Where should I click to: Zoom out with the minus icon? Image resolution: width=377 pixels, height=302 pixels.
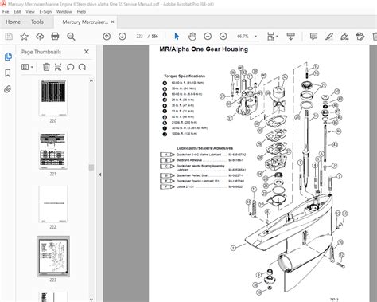click(x=208, y=37)
